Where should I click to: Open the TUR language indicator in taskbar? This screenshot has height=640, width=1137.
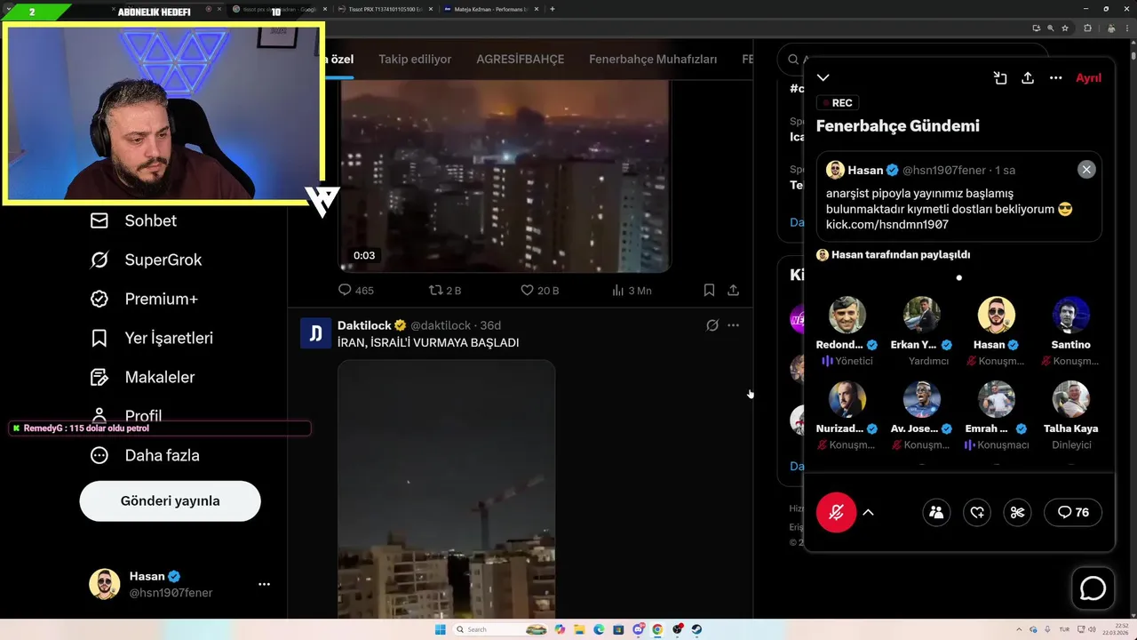1064,629
